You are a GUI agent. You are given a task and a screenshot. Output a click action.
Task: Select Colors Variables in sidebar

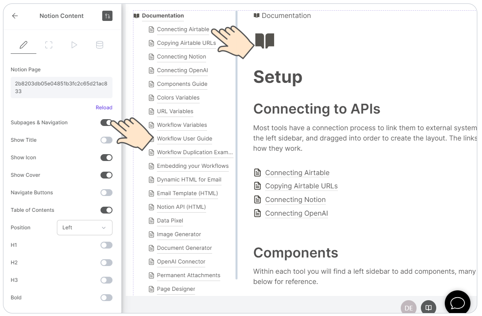coord(178,97)
